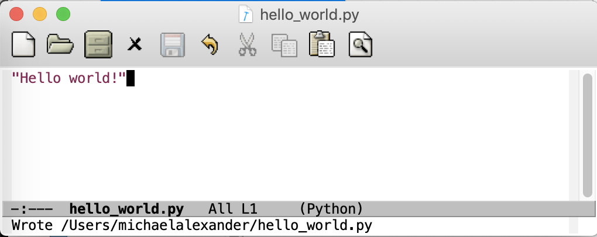Viewport: 597px width, 237px height.
Task: Open a file with the folder icon
Action: 60,44
